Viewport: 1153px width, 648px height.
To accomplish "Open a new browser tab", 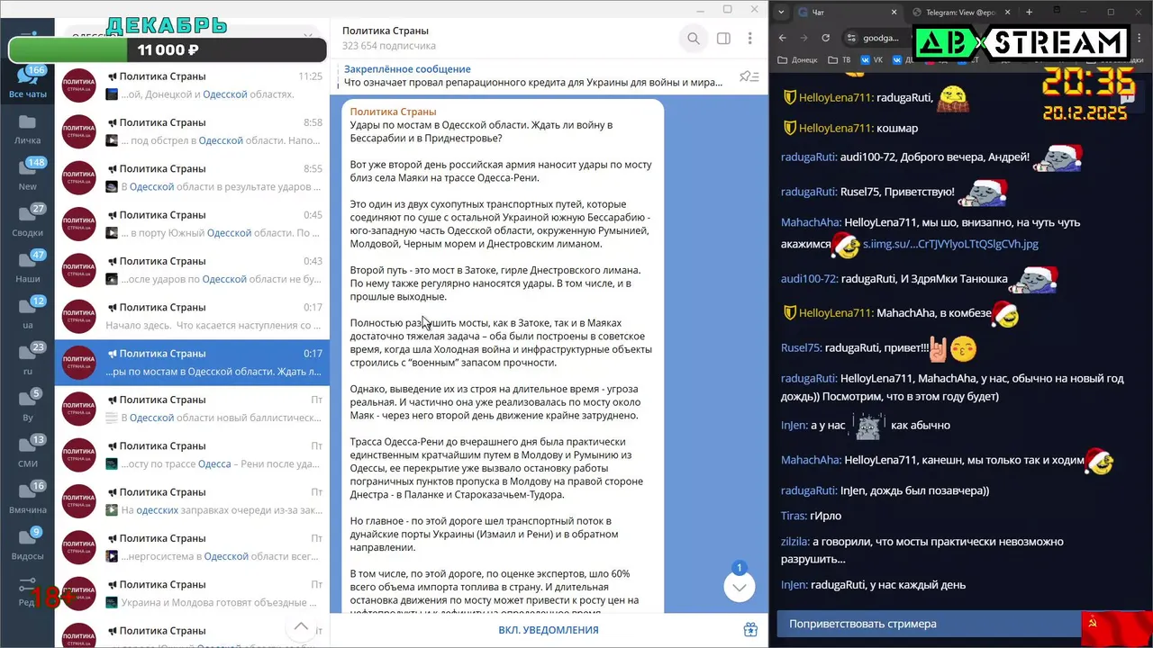I will point(1029,12).
